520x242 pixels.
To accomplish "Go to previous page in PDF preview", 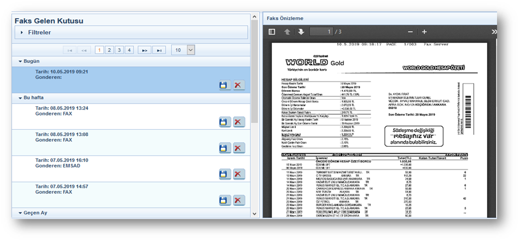I will pos(287,32).
